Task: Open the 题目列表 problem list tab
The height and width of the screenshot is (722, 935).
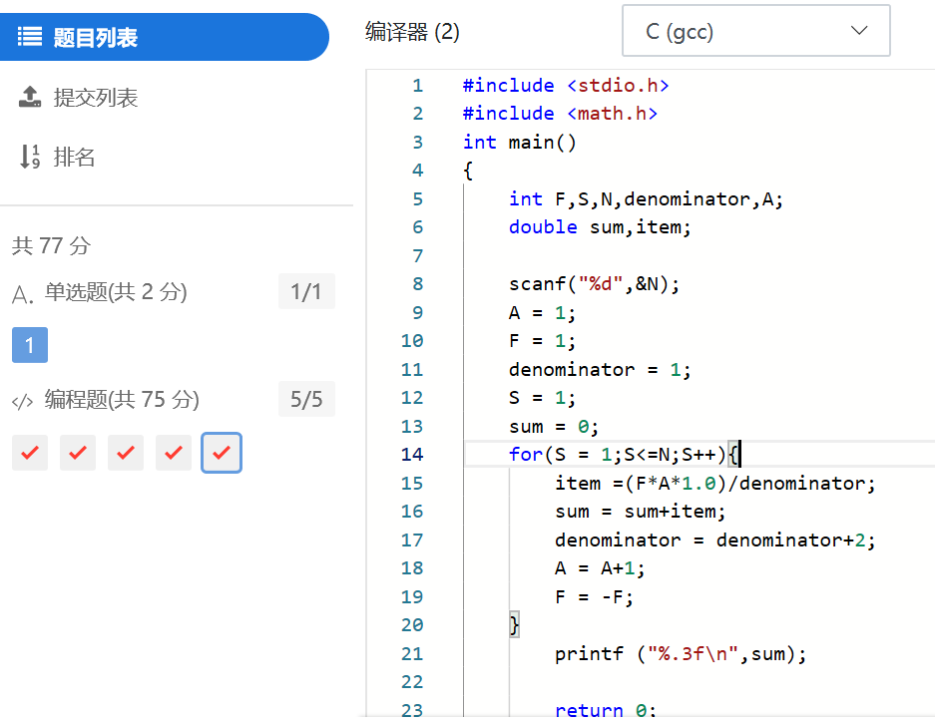Action: (95, 38)
